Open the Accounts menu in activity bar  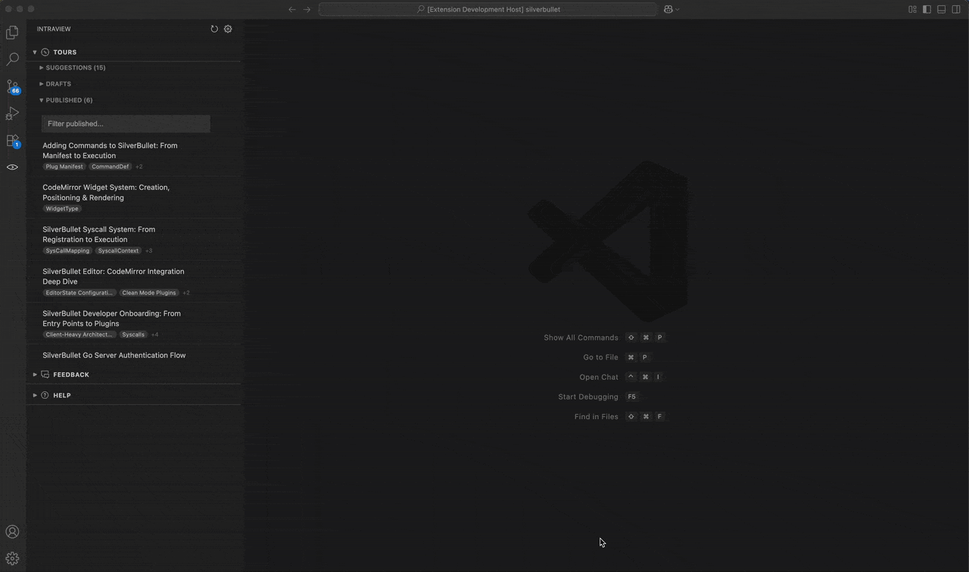coord(12,532)
